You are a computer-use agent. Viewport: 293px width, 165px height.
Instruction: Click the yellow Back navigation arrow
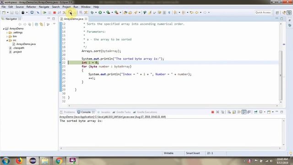[197, 12]
